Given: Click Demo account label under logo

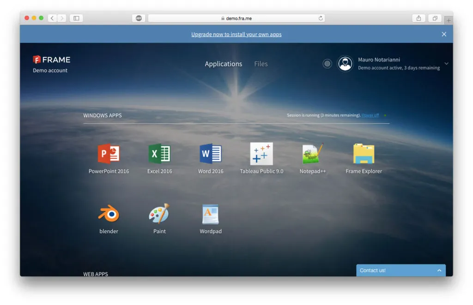Looking at the screenshot, I should (x=50, y=70).
